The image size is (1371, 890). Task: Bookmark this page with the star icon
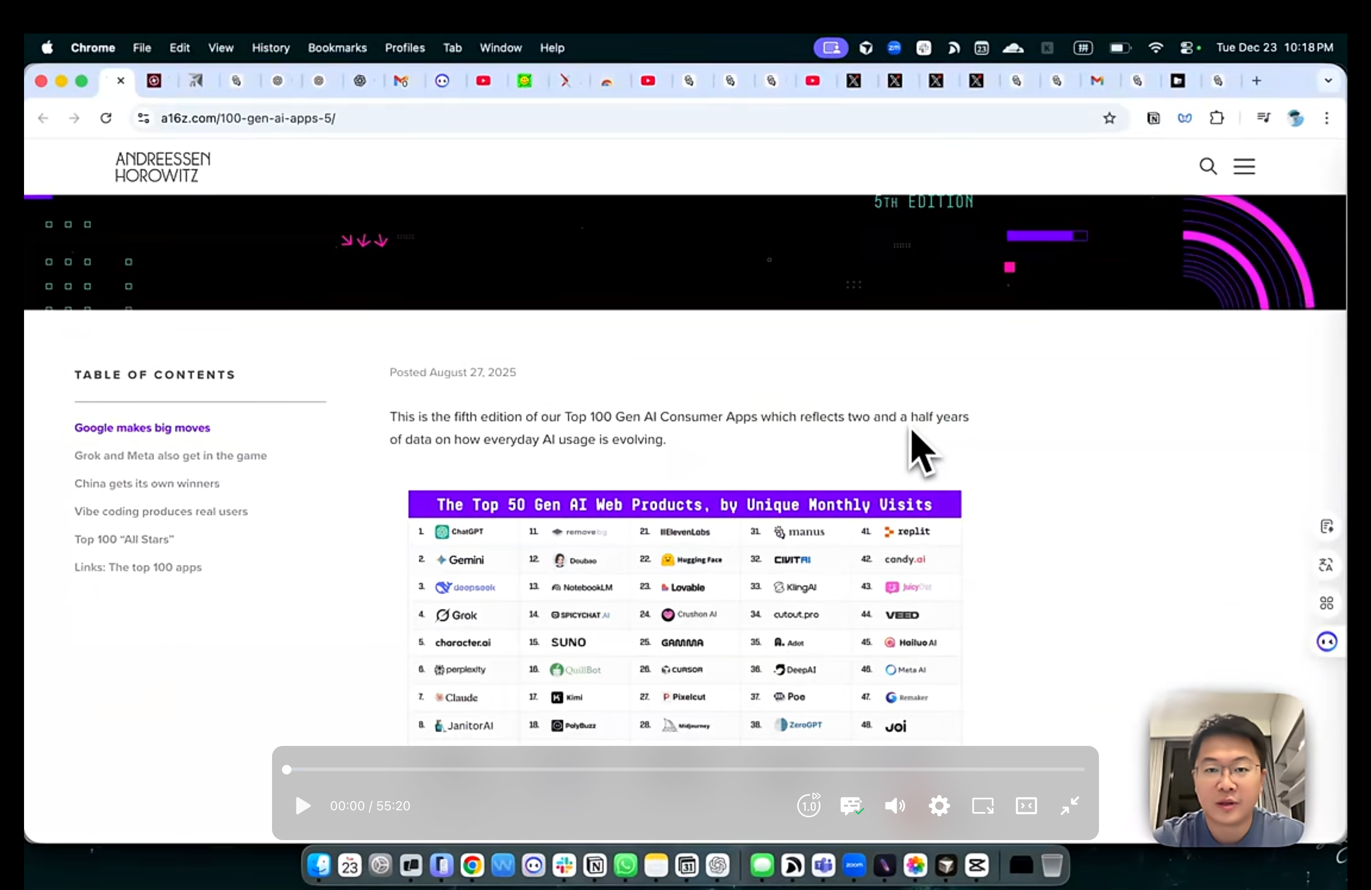[x=1109, y=118]
